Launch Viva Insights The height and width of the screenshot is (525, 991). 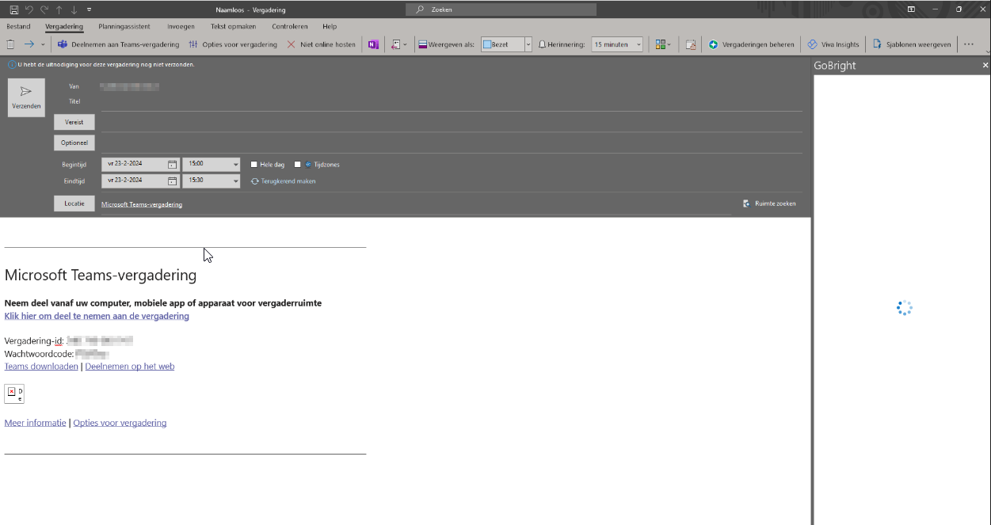tap(833, 44)
